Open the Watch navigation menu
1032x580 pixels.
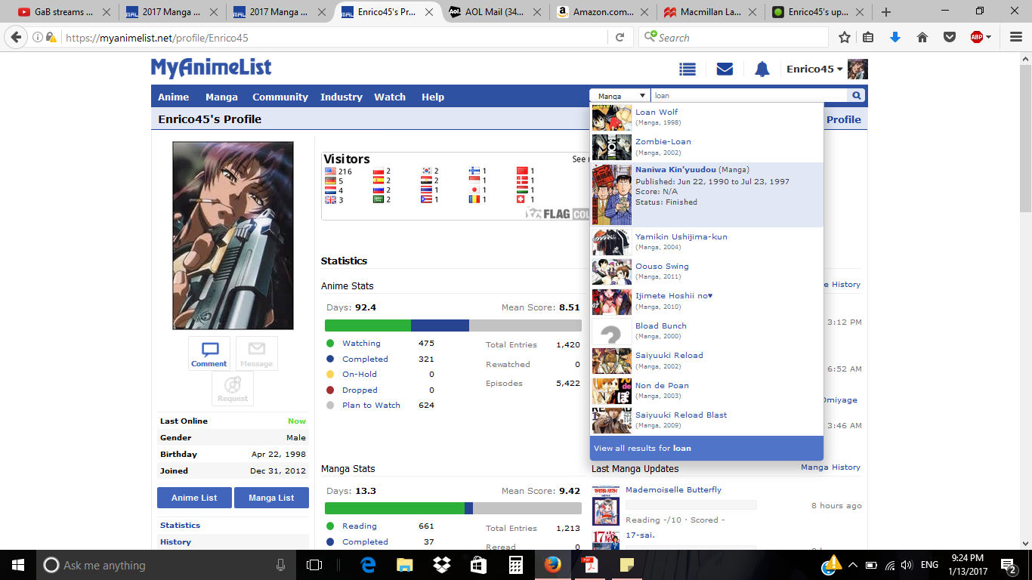(390, 97)
